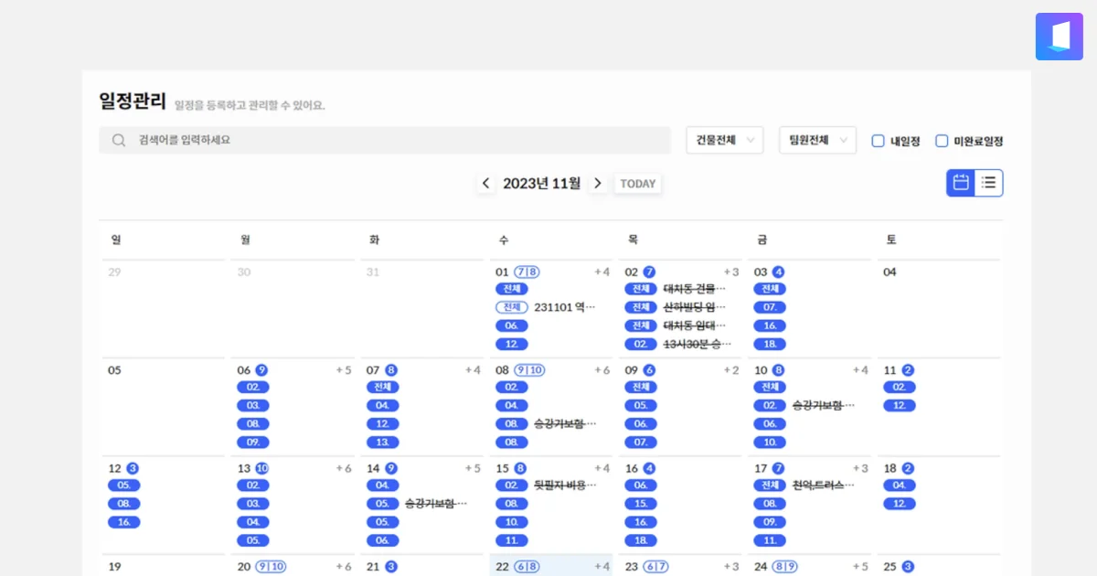The image size is (1097, 576).
Task: Click count badge 7 on day 02
Action: (x=649, y=272)
